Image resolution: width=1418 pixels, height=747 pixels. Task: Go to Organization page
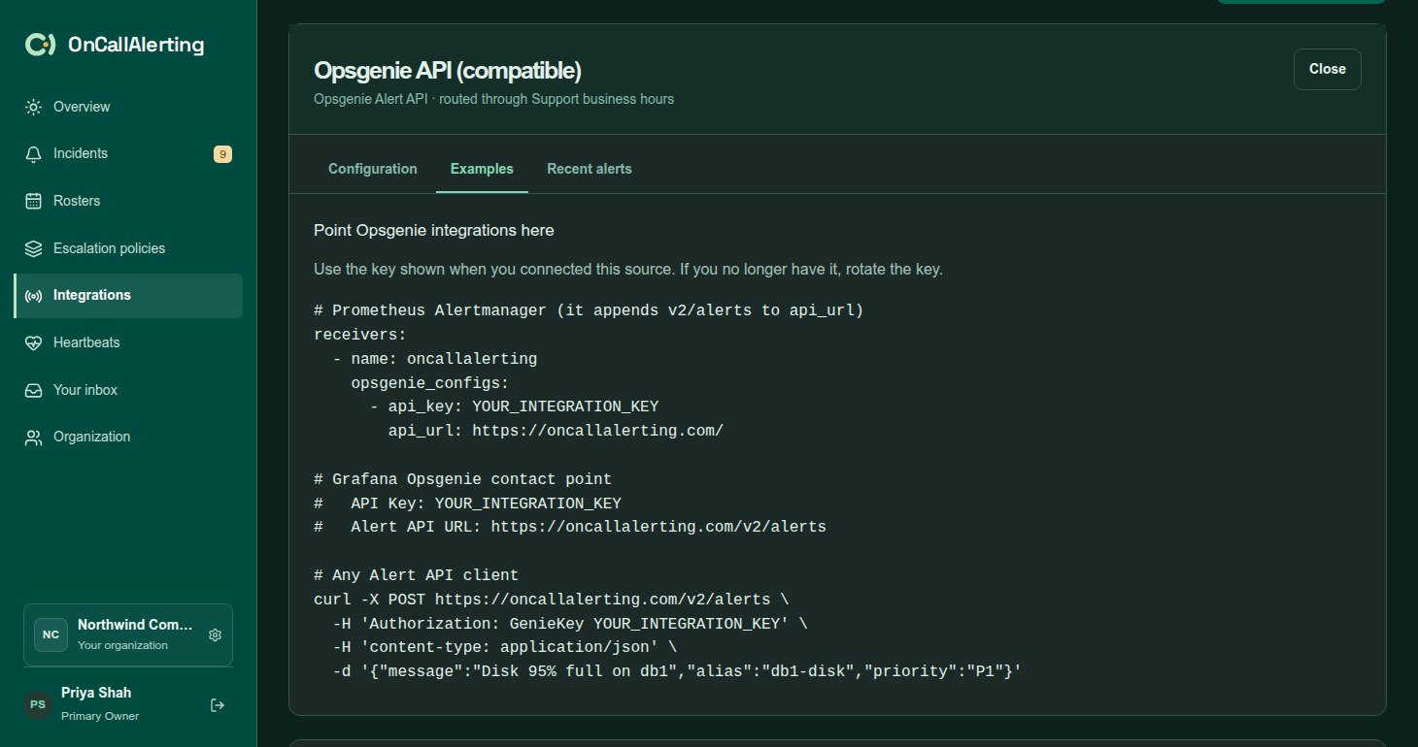click(128, 438)
